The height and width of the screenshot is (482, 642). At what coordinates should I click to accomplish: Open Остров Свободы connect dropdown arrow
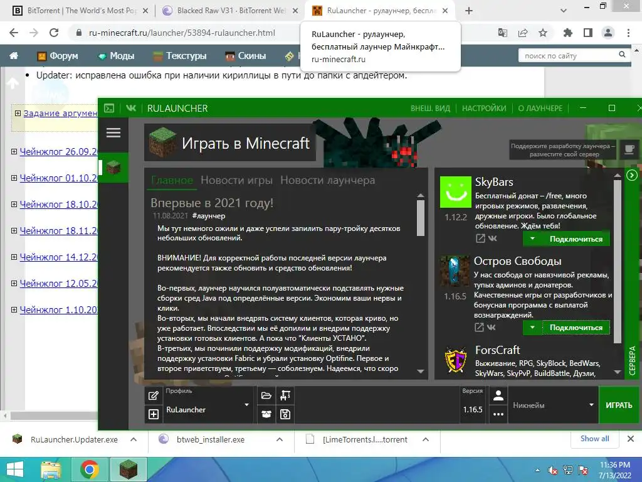[532, 327]
